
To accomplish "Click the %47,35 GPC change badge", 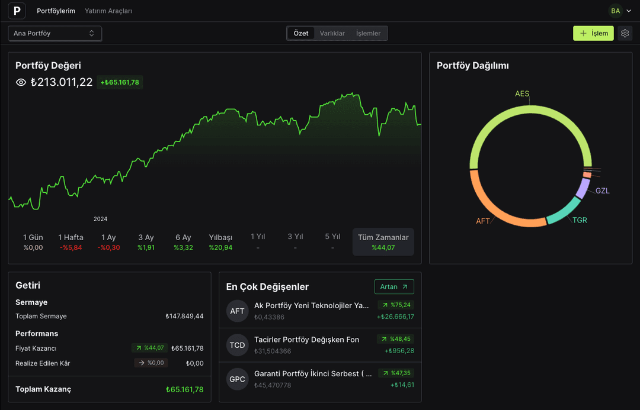I will (x=396, y=373).
